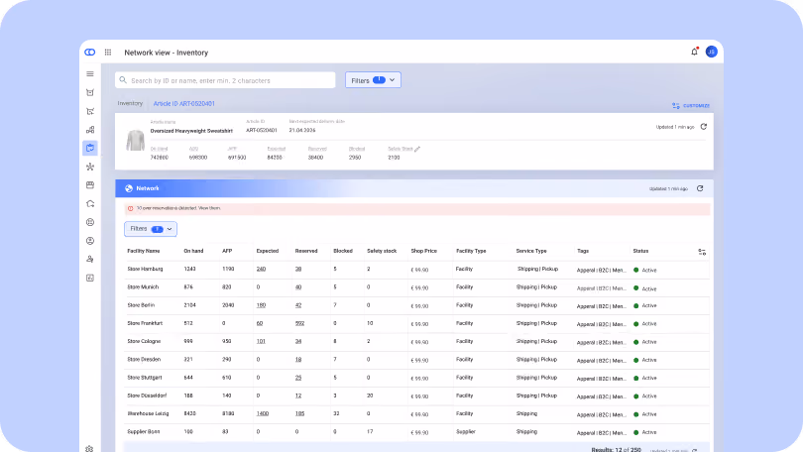
Task: Open Store Hamburg expected value 240
Action: click(261, 269)
